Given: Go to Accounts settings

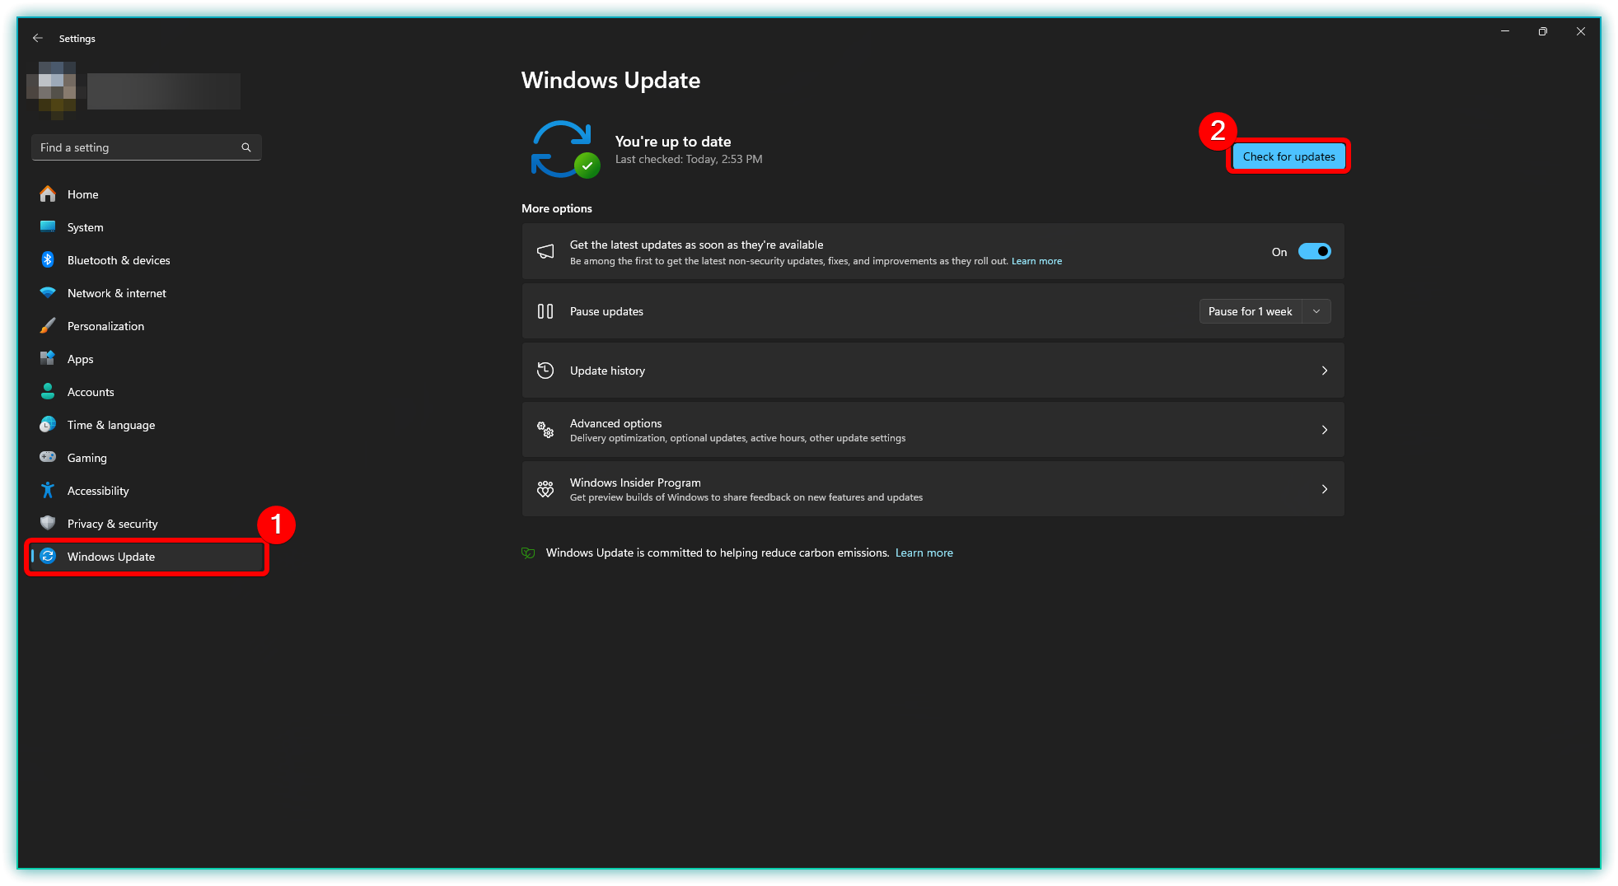Looking at the screenshot, I should (x=147, y=392).
